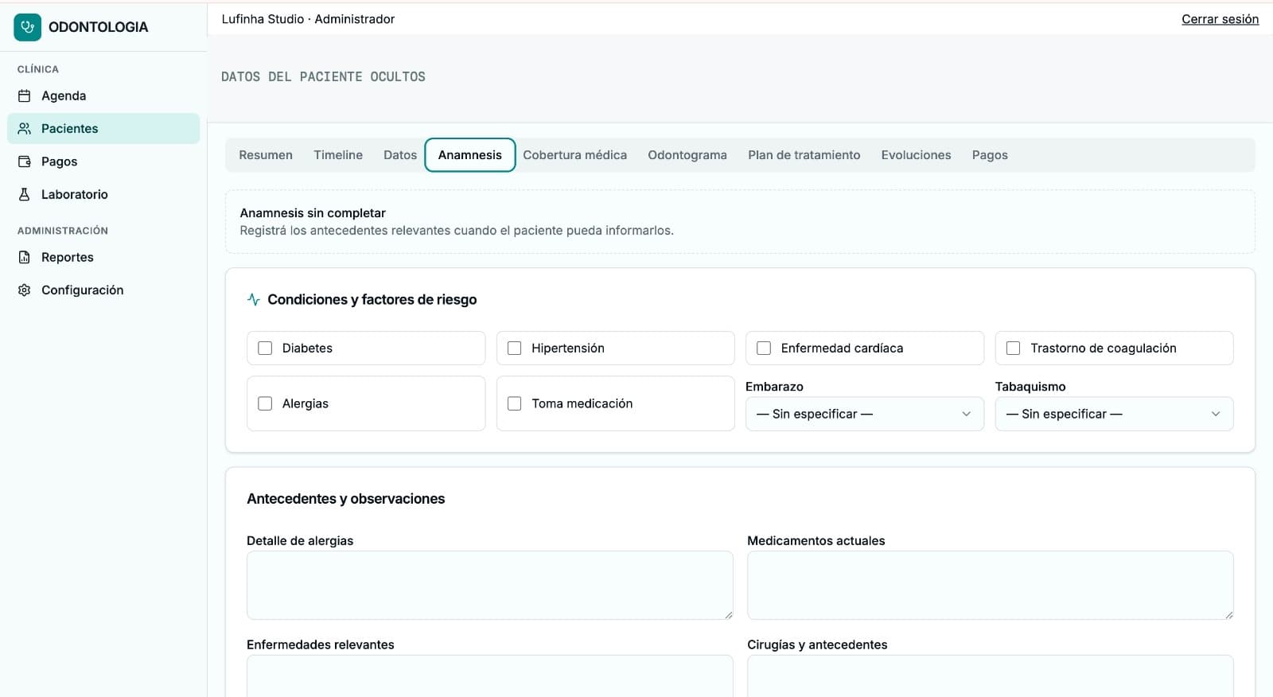Tick the Hipertensión checkbox
Image resolution: width=1273 pixels, height=697 pixels.
515,348
